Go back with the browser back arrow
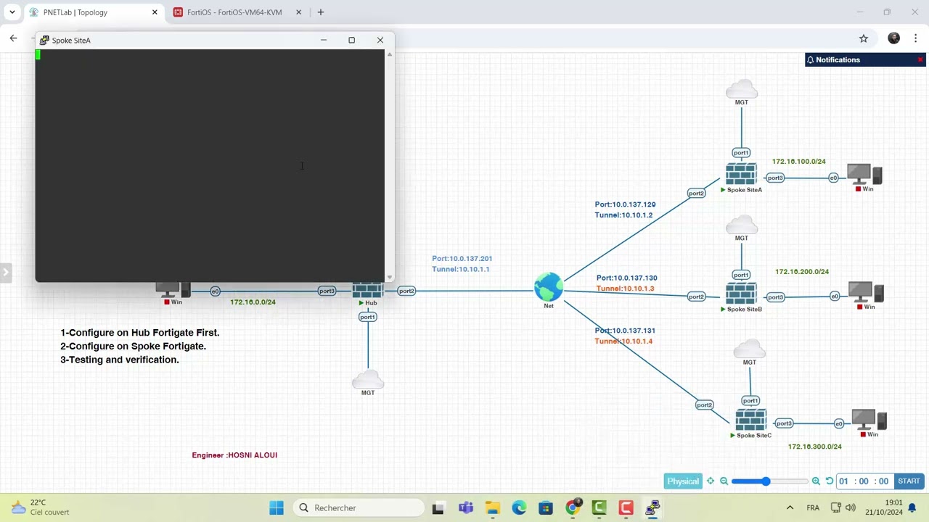This screenshot has height=522, width=929. point(13,38)
